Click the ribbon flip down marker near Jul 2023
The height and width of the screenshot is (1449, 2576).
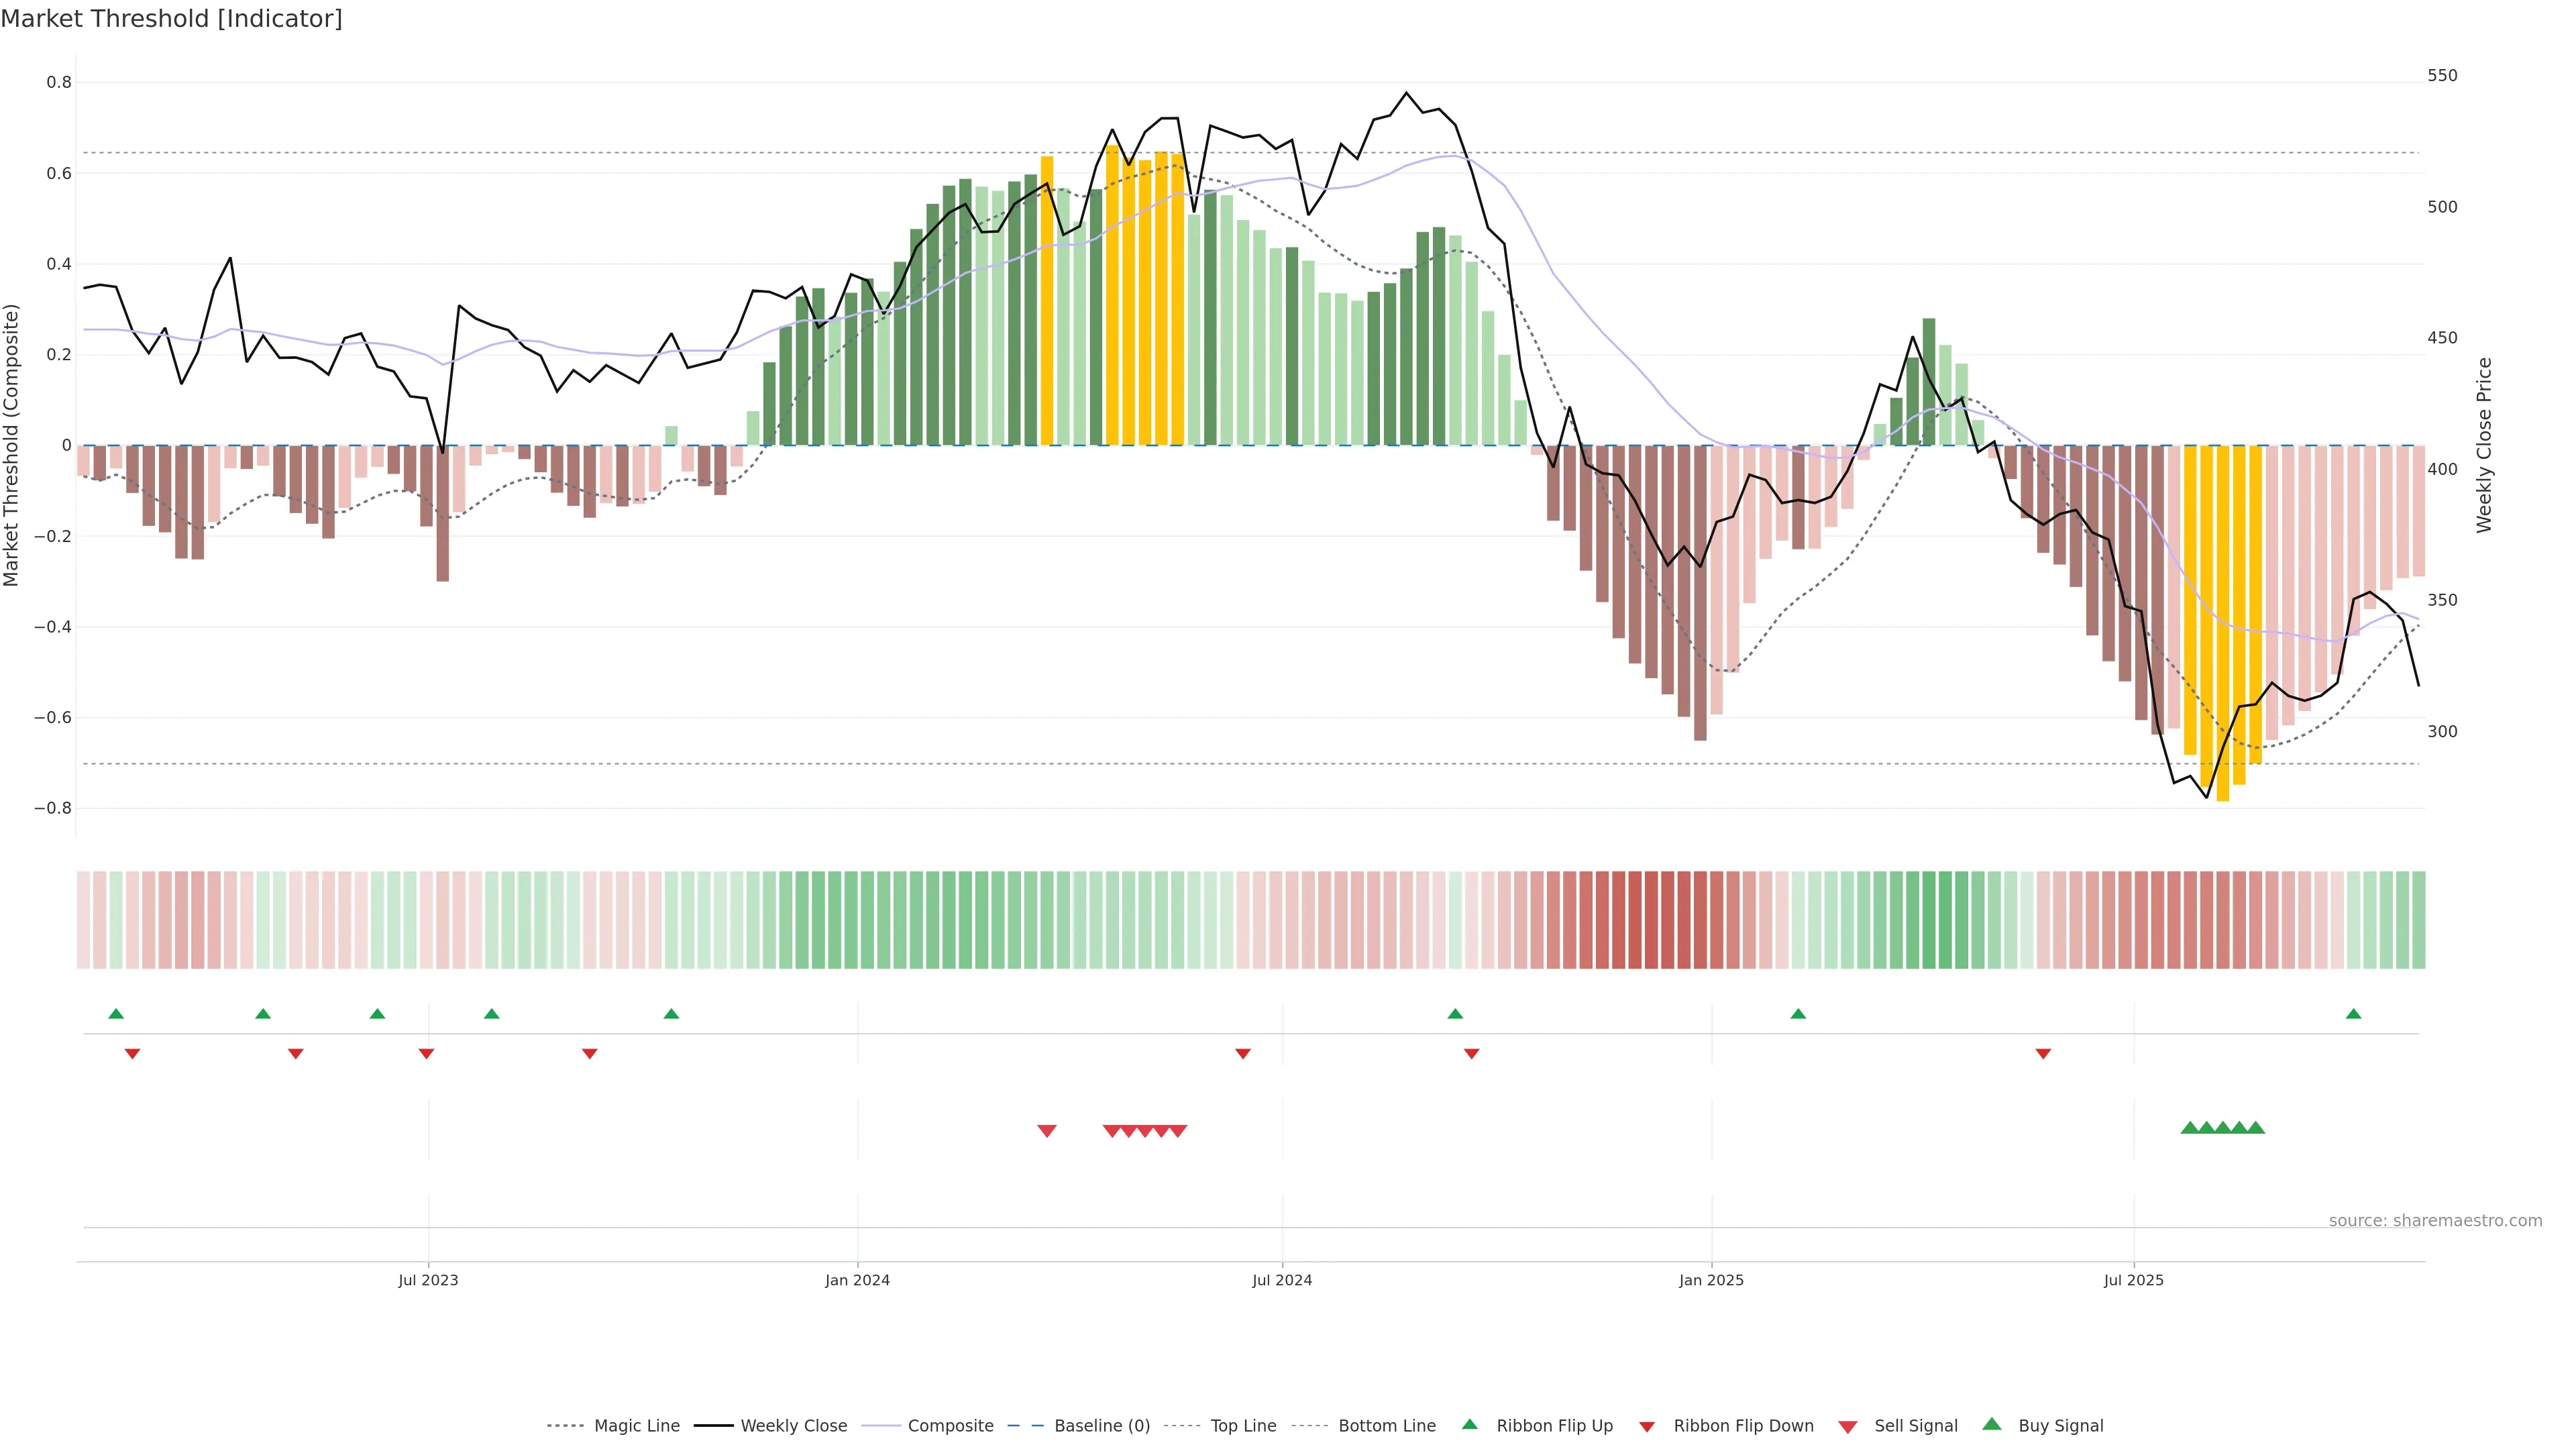pyautogui.click(x=426, y=1054)
